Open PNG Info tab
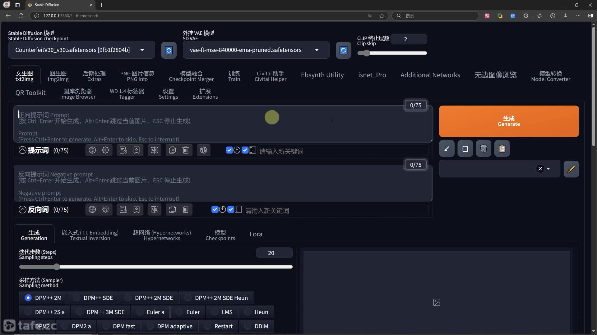 tap(137, 76)
